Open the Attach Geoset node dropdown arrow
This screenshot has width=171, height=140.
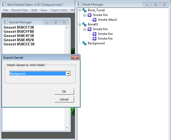pos(68,74)
